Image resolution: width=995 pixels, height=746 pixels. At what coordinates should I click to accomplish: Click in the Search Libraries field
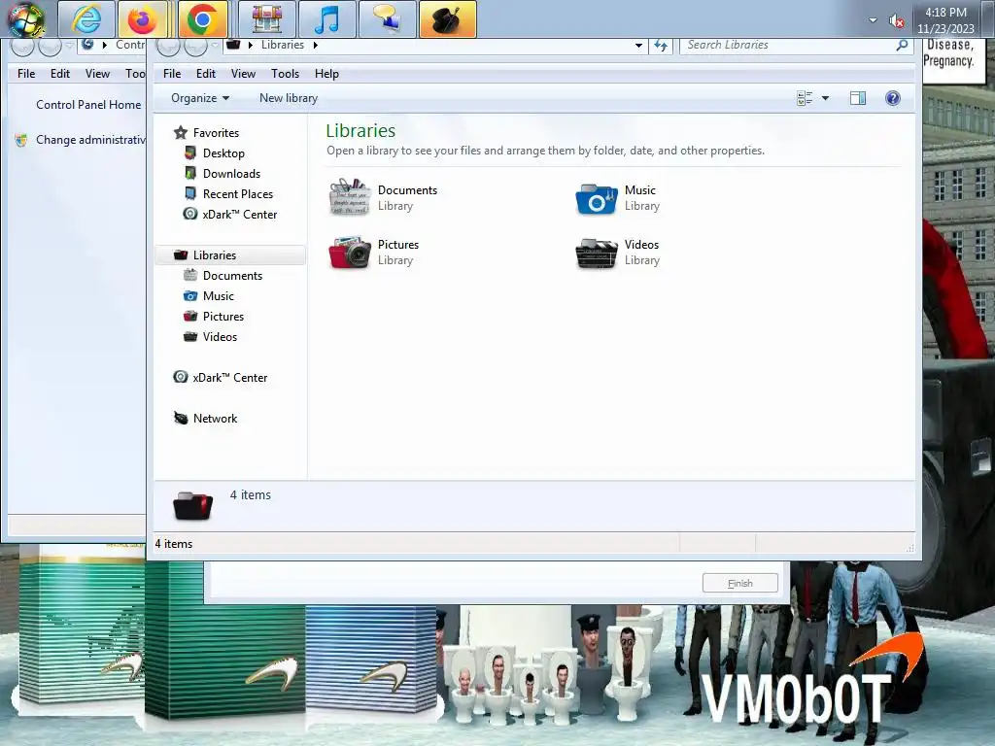click(787, 45)
